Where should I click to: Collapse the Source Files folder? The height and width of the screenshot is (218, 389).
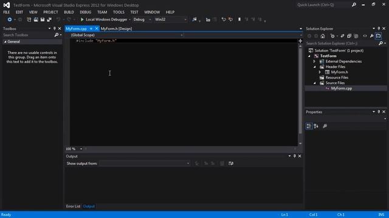(315, 84)
